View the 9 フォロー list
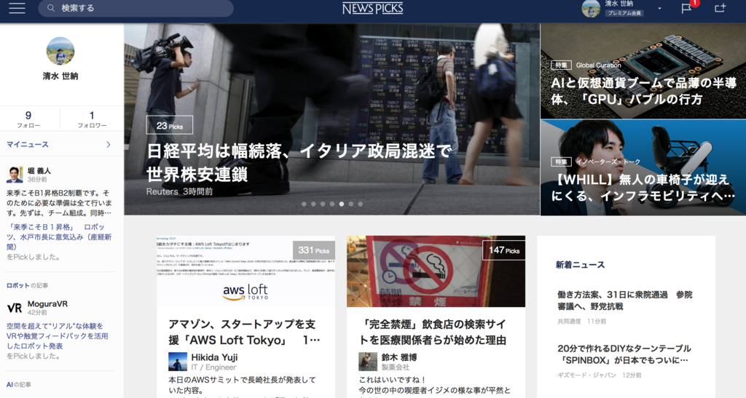 28,119
